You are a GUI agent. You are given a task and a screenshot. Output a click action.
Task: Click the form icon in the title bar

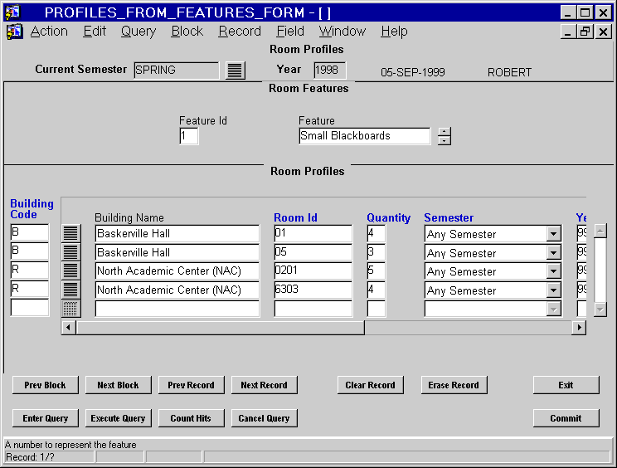coord(12,12)
